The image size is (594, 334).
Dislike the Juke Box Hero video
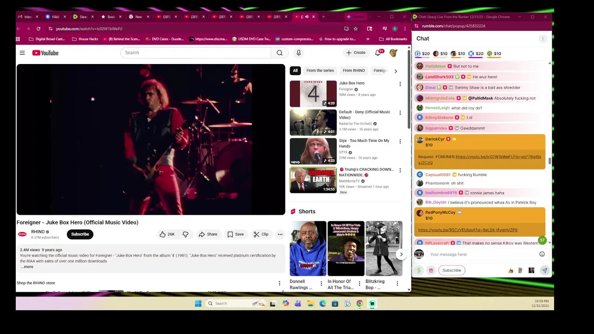click(185, 234)
